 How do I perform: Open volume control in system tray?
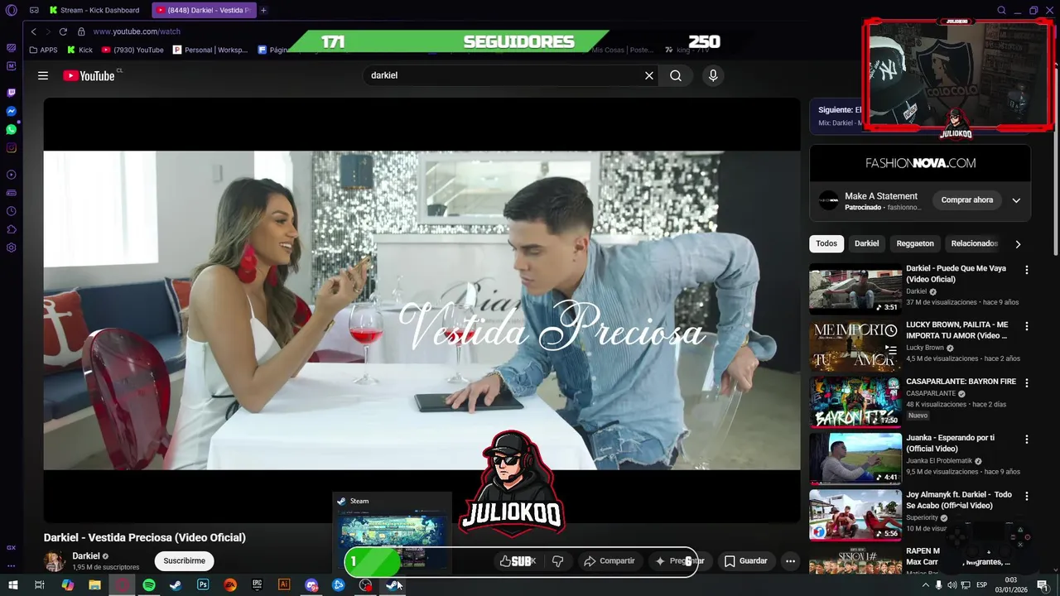[952, 585]
